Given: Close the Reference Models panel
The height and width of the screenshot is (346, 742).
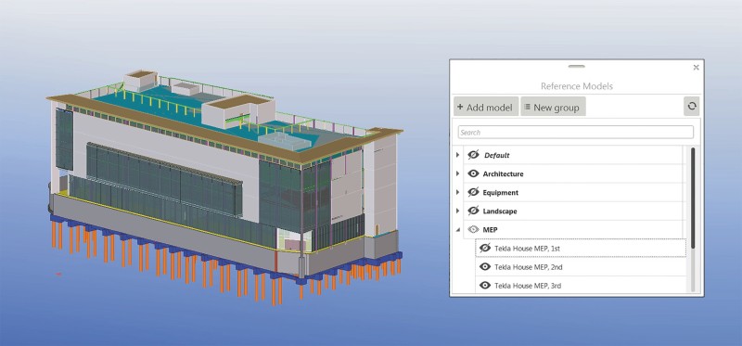Looking at the screenshot, I should [x=697, y=67].
